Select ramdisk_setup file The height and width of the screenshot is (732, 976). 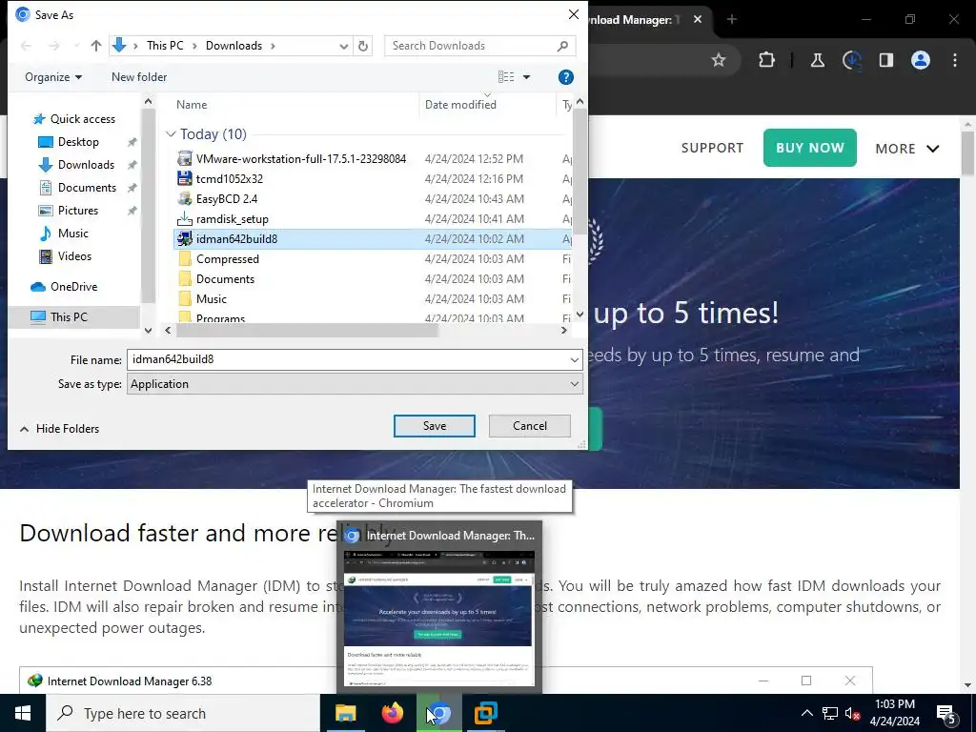(232, 219)
